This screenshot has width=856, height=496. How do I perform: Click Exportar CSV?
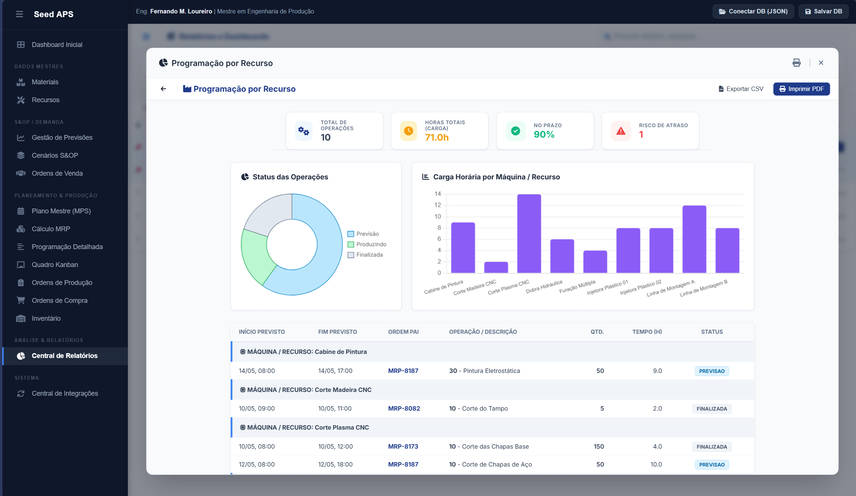pos(741,89)
